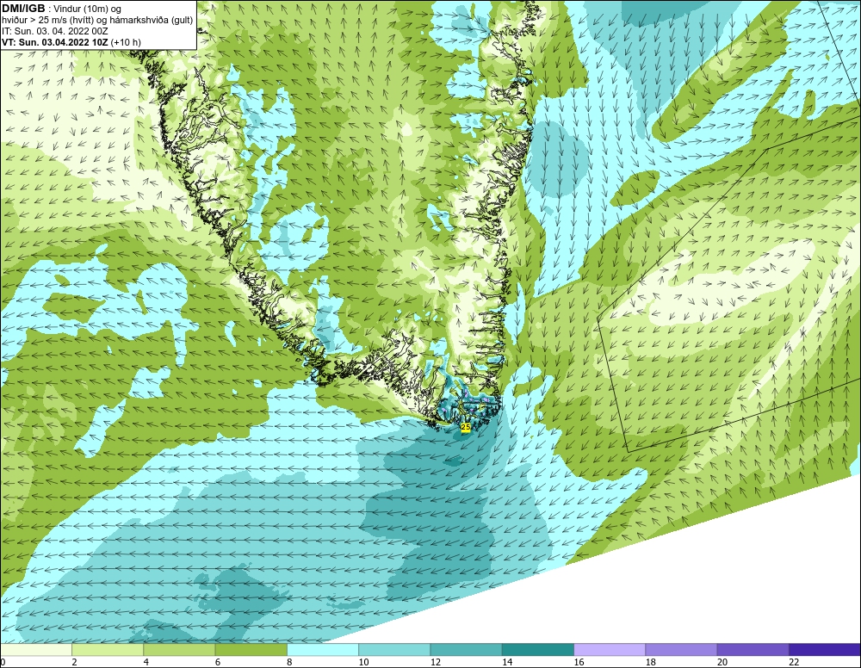Click the yellow 25 gust marker
The image size is (861, 668).
coord(466,427)
